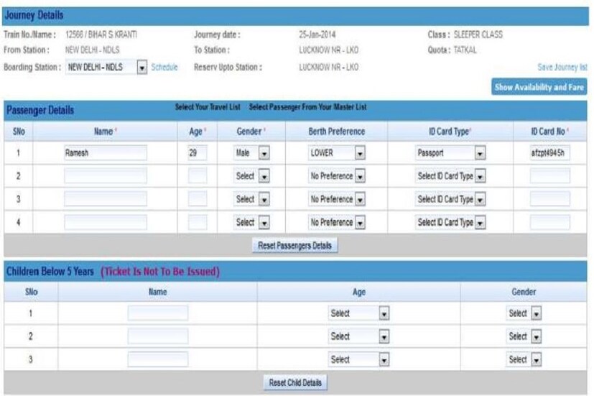The height and width of the screenshot is (396, 594).
Task: Open Select Your Travel List
Action: coord(207,107)
